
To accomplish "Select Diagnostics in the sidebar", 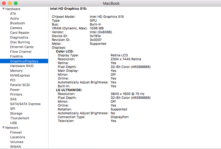I will [19, 38].
